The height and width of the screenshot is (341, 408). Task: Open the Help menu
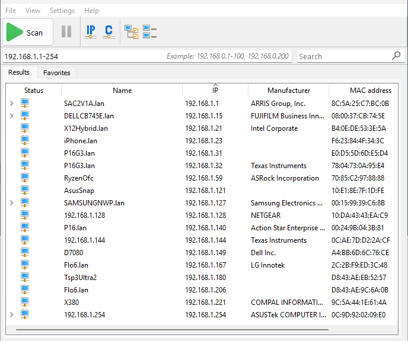pyautogui.click(x=91, y=11)
